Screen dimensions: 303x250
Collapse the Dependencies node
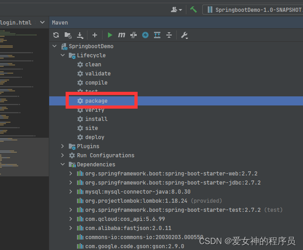[x=62, y=164]
